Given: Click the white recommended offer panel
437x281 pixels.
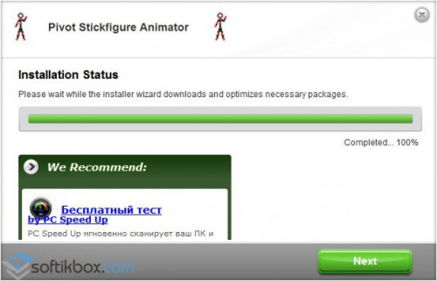Looking at the screenshot, I should pos(125,214).
